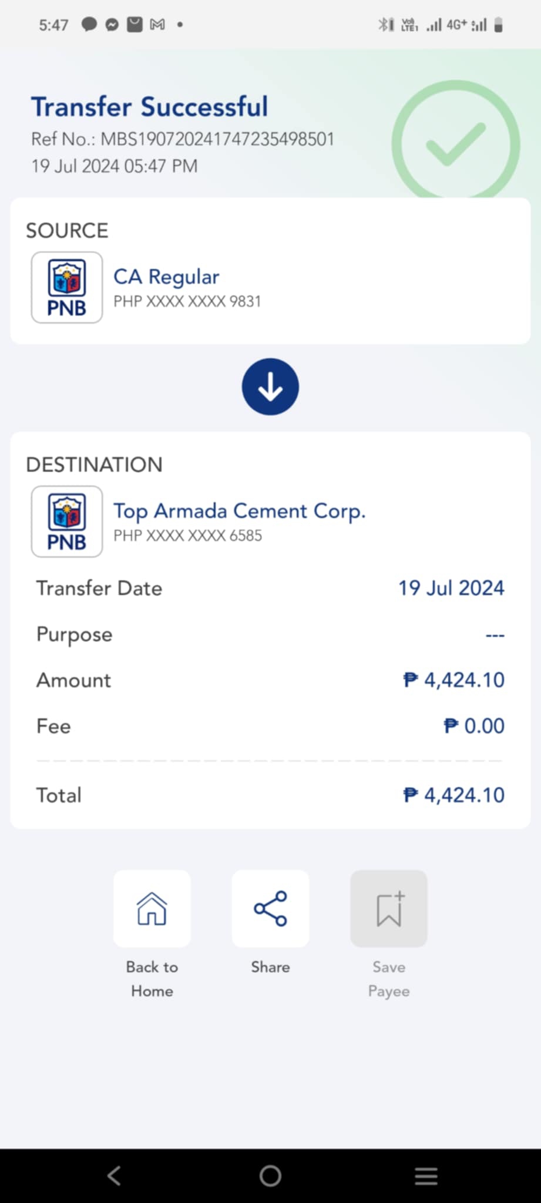Tap the Save Payee bookmark icon

pyautogui.click(x=389, y=908)
